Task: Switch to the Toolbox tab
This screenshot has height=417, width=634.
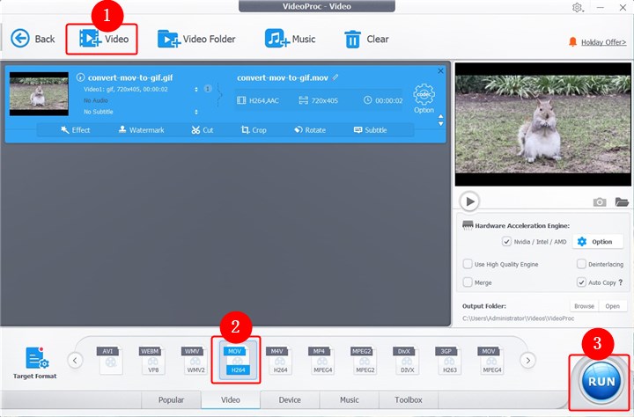Action: [x=409, y=399]
